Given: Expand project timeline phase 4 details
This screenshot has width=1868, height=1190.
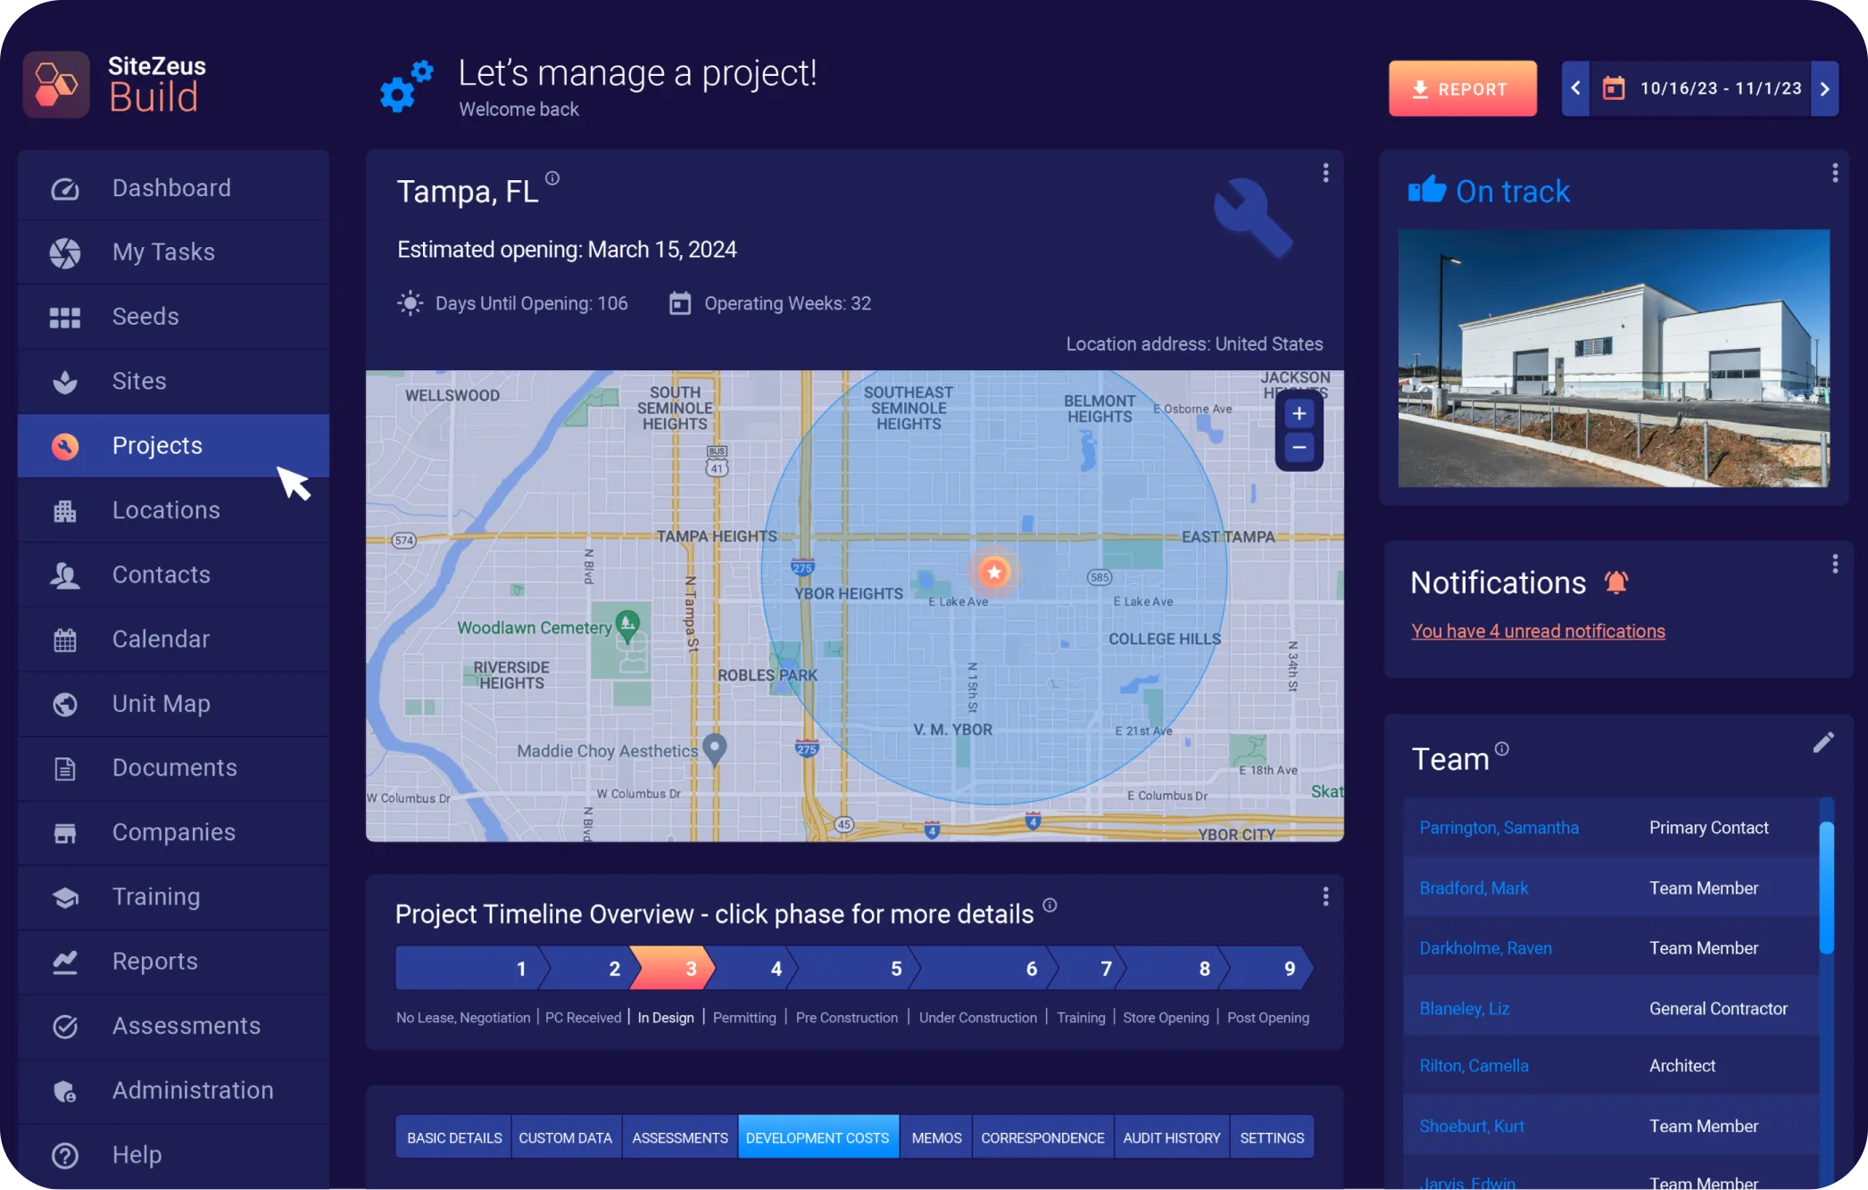Looking at the screenshot, I should [x=773, y=970].
